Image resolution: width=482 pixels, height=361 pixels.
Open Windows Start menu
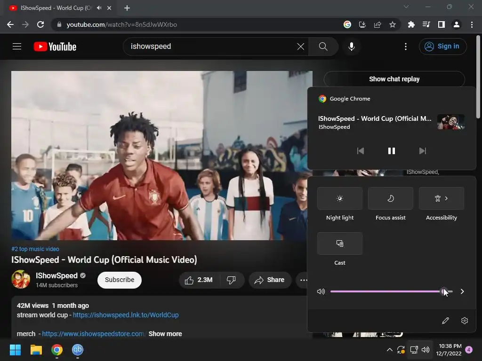coord(16,350)
